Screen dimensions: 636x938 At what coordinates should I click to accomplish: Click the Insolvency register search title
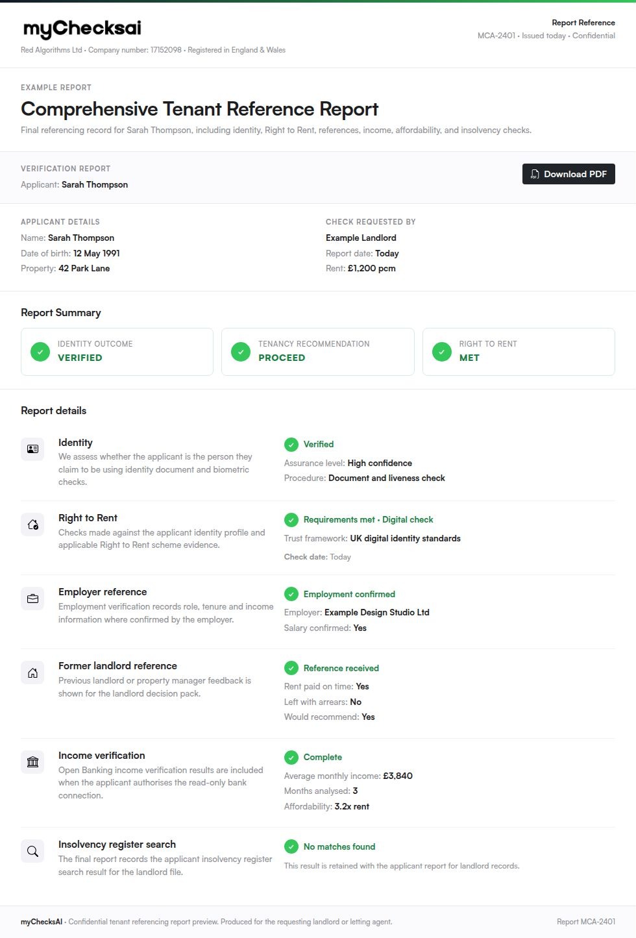pyautogui.click(x=117, y=845)
